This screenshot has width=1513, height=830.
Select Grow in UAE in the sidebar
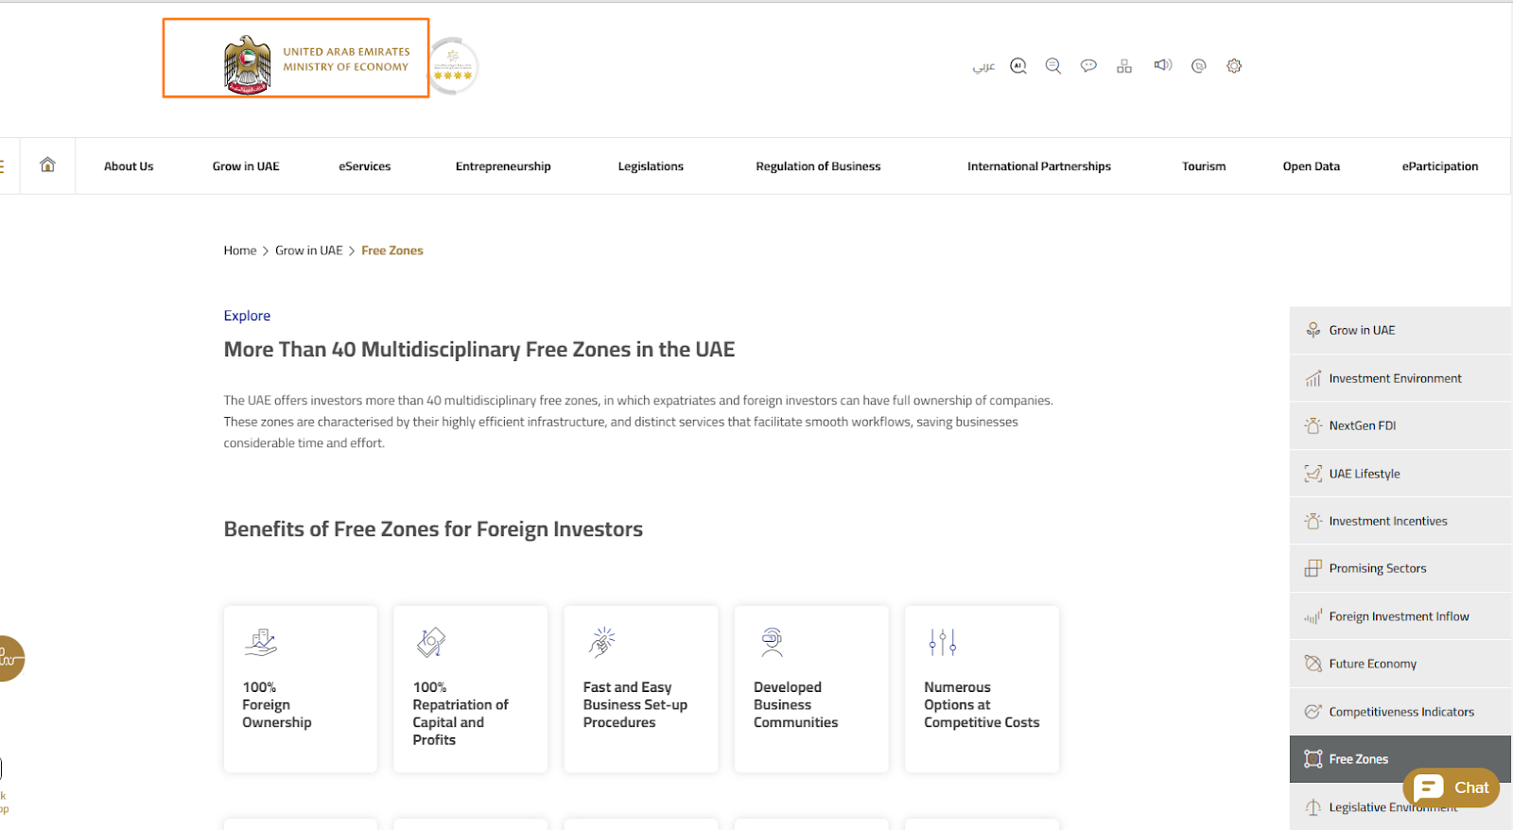1400,330
